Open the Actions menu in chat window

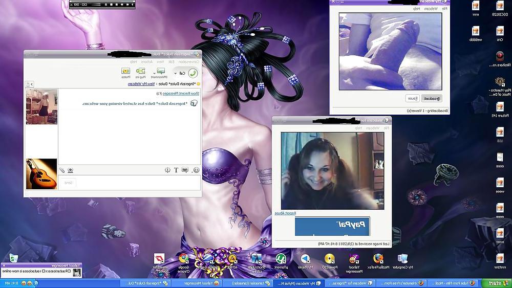point(146,62)
